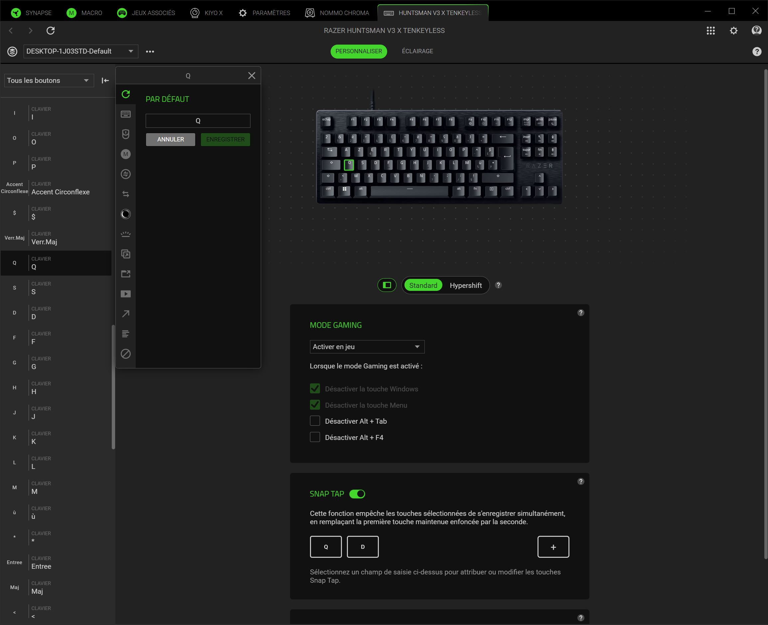Toggle the keyboard view icon beside Standard
The image size is (768, 625).
[x=387, y=285]
